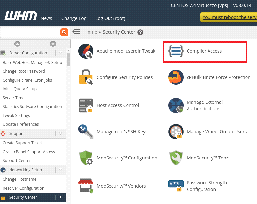
Task: Collapse the Support section chevron
Action: [60, 134]
